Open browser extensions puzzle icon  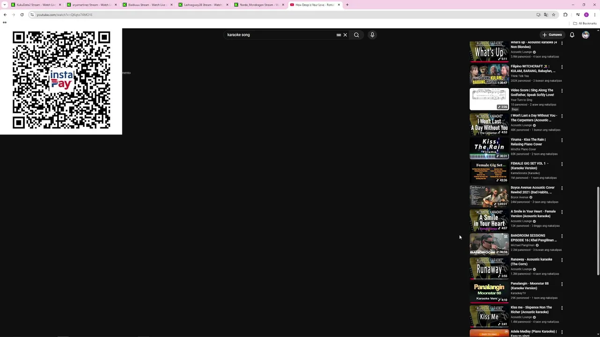point(565,15)
